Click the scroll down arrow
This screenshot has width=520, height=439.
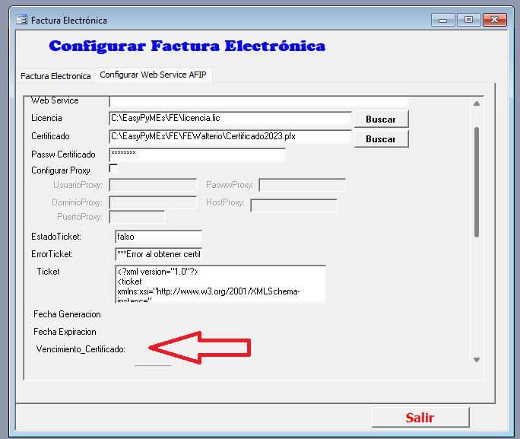click(477, 360)
